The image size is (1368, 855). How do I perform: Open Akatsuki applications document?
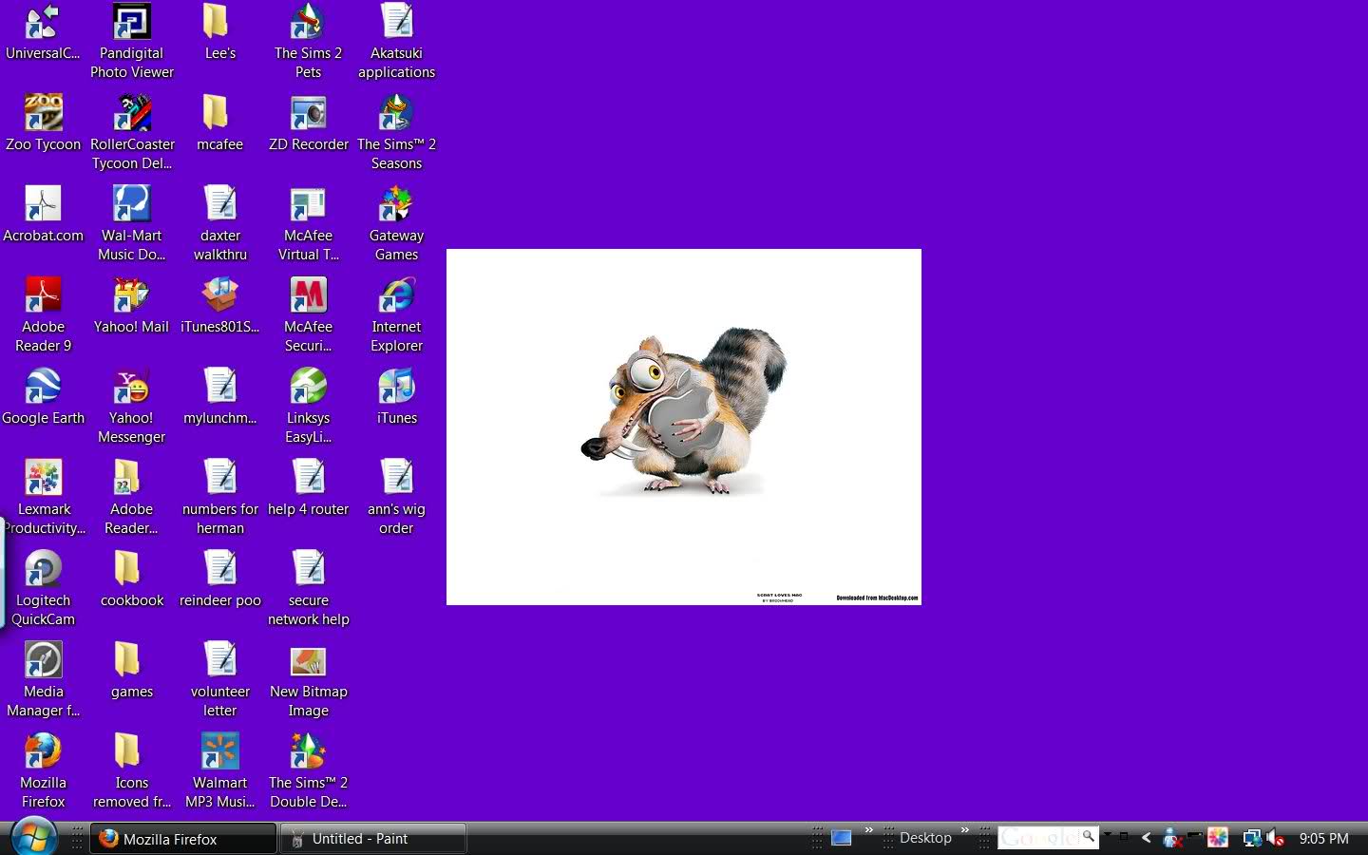click(x=396, y=41)
